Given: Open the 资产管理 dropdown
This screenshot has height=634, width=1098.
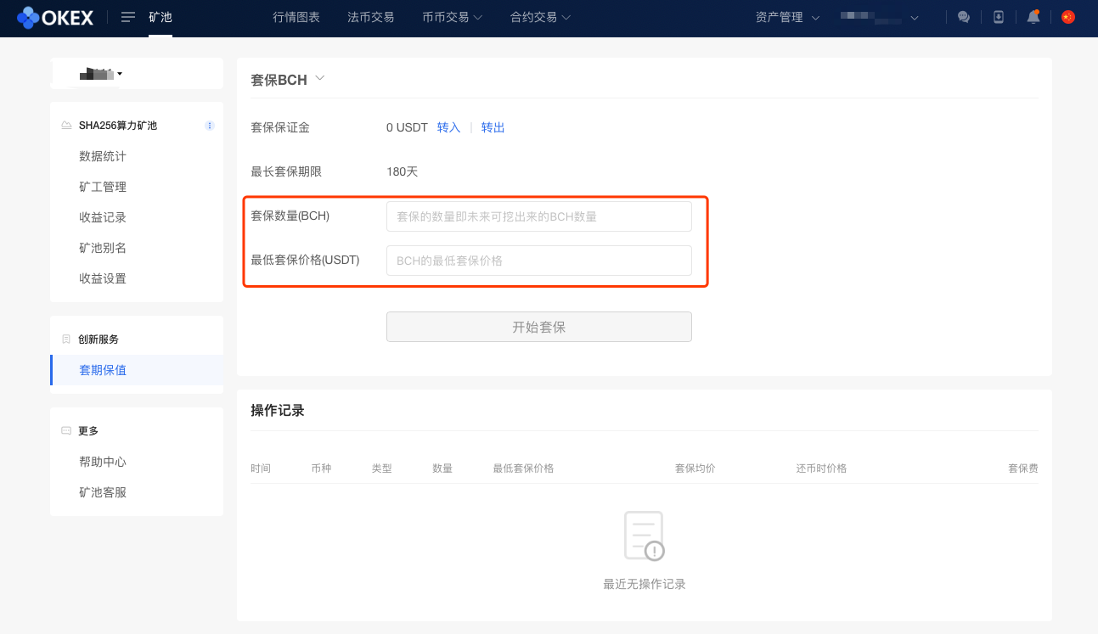Looking at the screenshot, I should pos(787,17).
